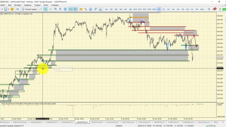Select the M15 timeframe
226x127 pixels.
[144, 9]
